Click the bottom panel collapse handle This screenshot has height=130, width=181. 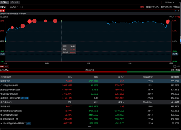pos(90,127)
